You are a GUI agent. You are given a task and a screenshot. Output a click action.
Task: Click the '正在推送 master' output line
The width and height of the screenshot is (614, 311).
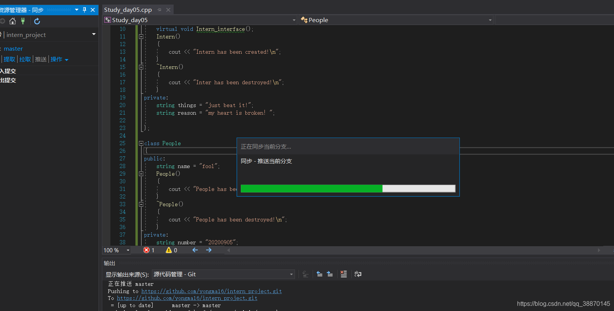coord(131,284)
